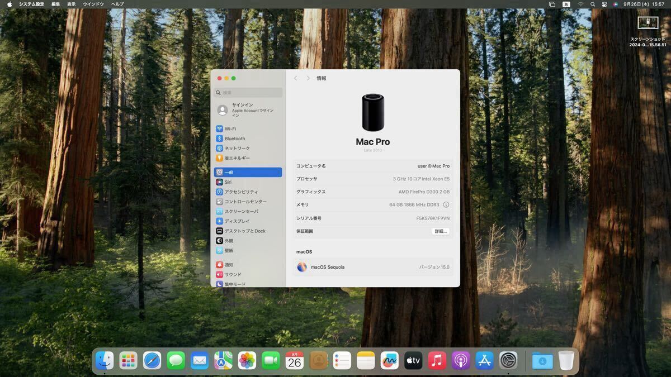The image size is (671, 377).
Task: Click the AMD FirePro D300 2 GB value
Action: 424,192
